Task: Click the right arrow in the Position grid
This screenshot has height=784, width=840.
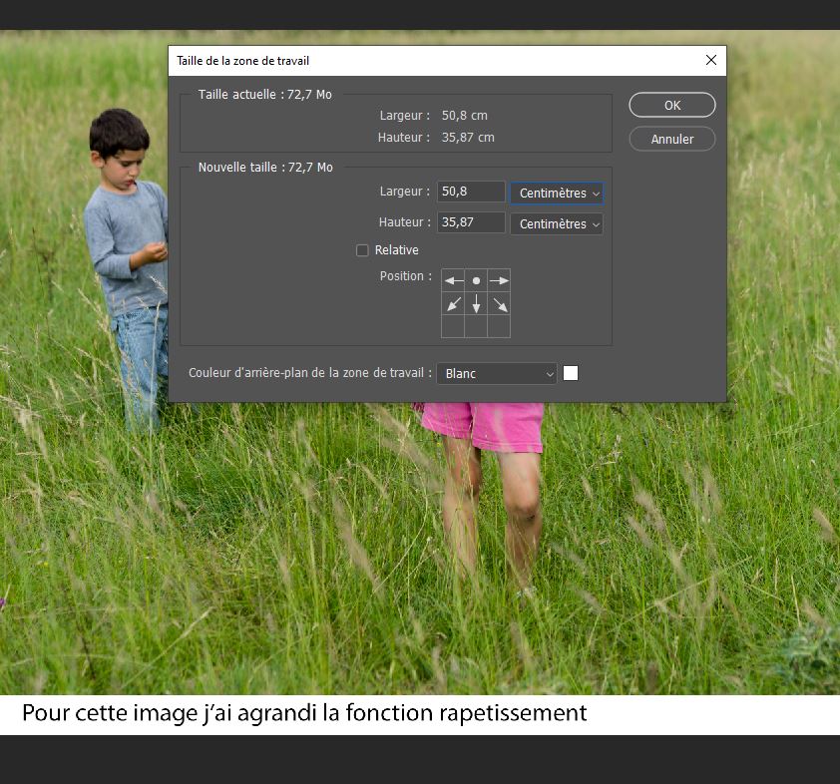Action: (499, 281)
